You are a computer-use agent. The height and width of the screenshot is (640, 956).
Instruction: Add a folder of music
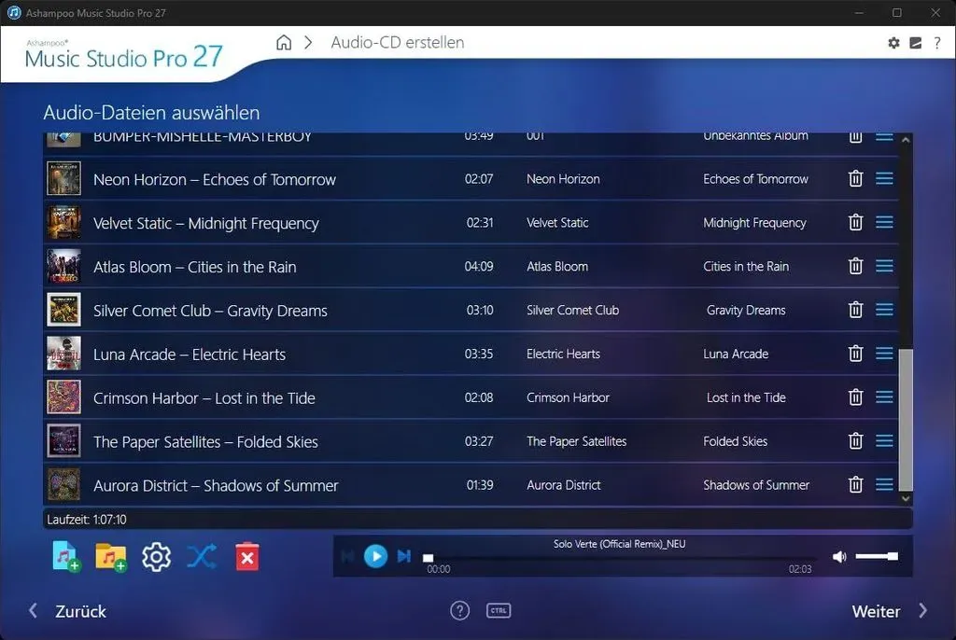tap(111, 557)
